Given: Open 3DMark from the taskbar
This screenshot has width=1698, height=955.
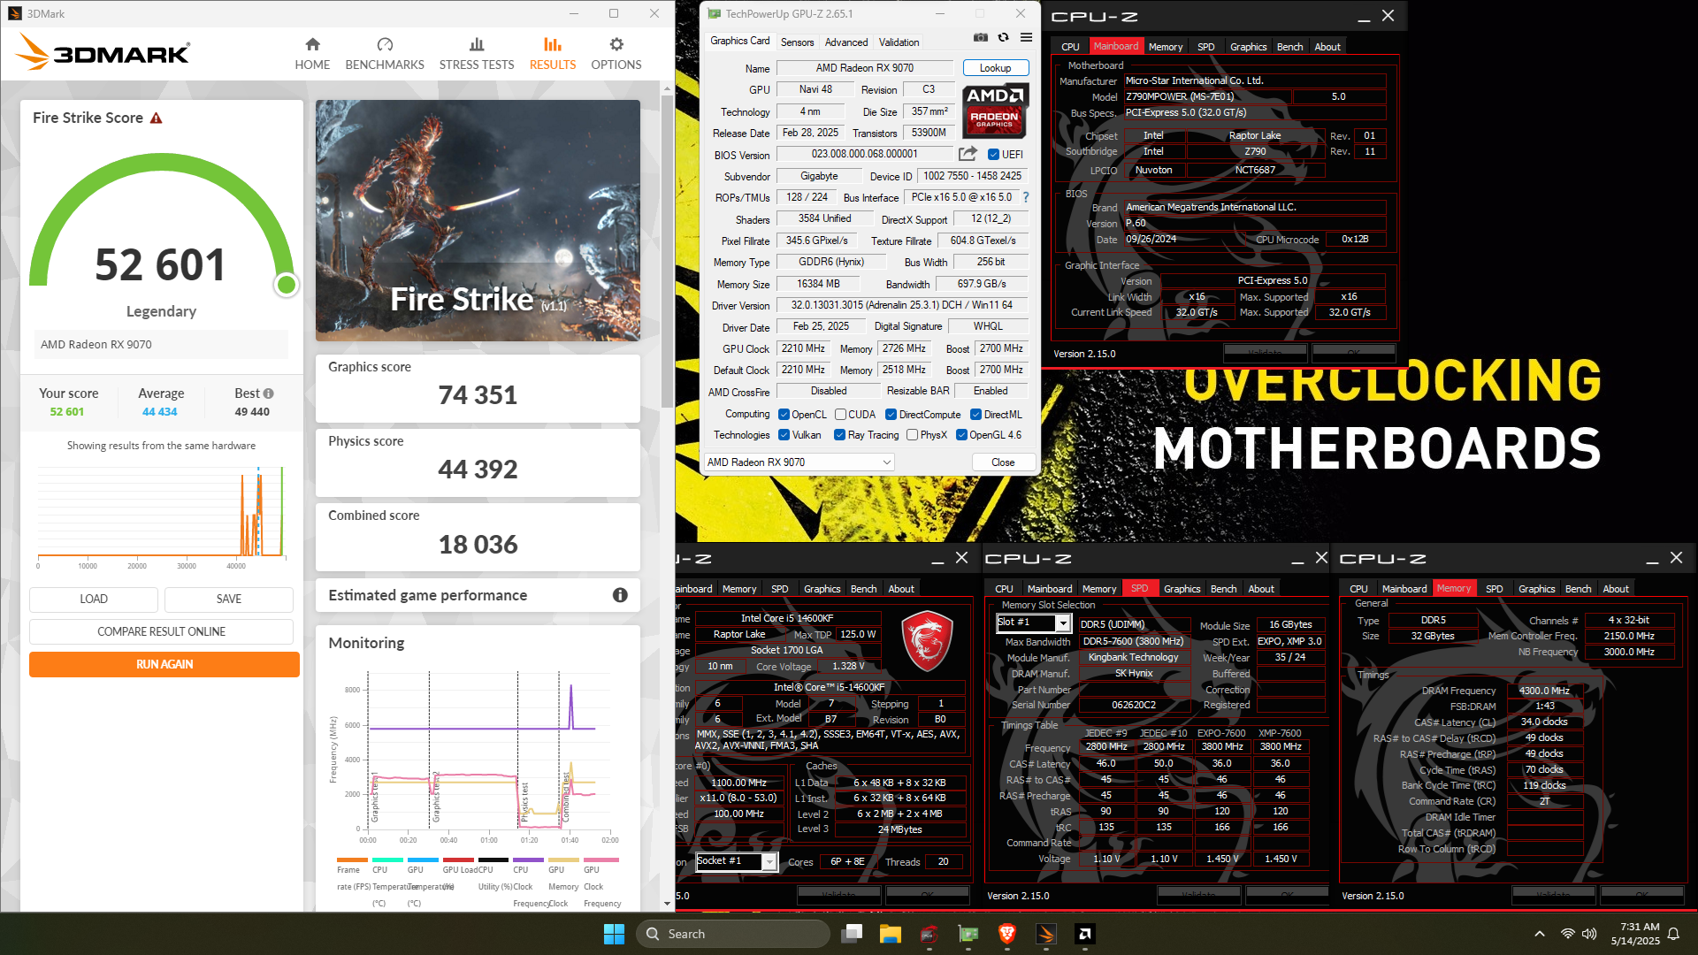Looking at the screenshot, I should [1046, 934].
